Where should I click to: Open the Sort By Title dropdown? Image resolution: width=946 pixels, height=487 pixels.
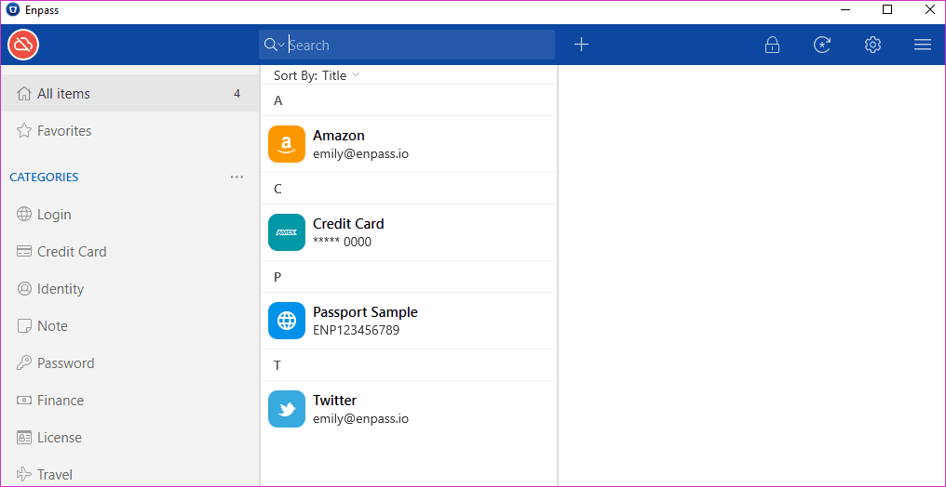[x=317, y=75]
